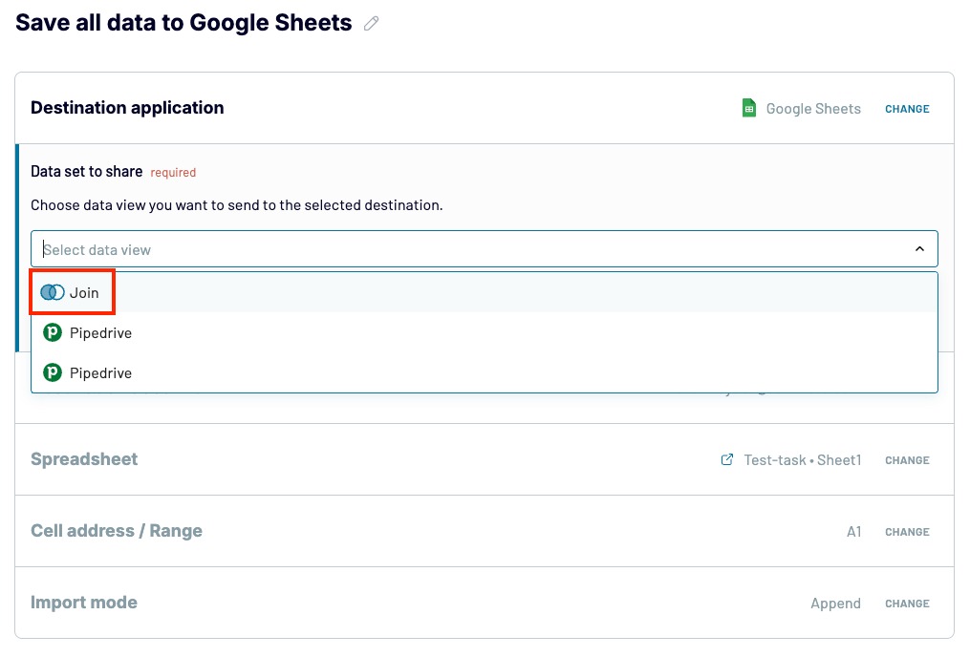Viewport: 970px width, 657px height.
Task: Click the title 'Save all data to Google Sheets'
Action: [x=183, y=23]
